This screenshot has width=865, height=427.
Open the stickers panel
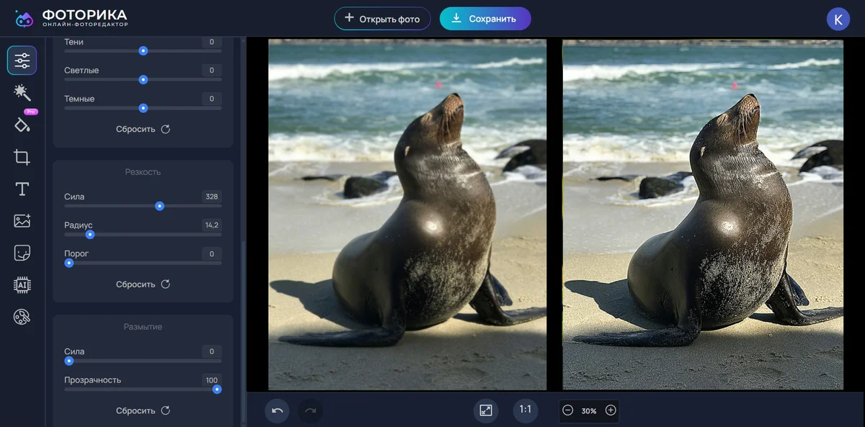pyautogui.click(x=22, y=252)
